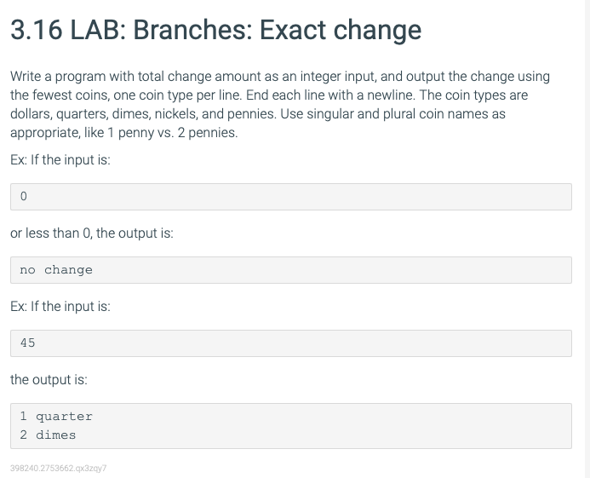Screen dimensions: 590x478
Task: Click the second "Ex: If the input is:" label
Action: click(60, 306)
